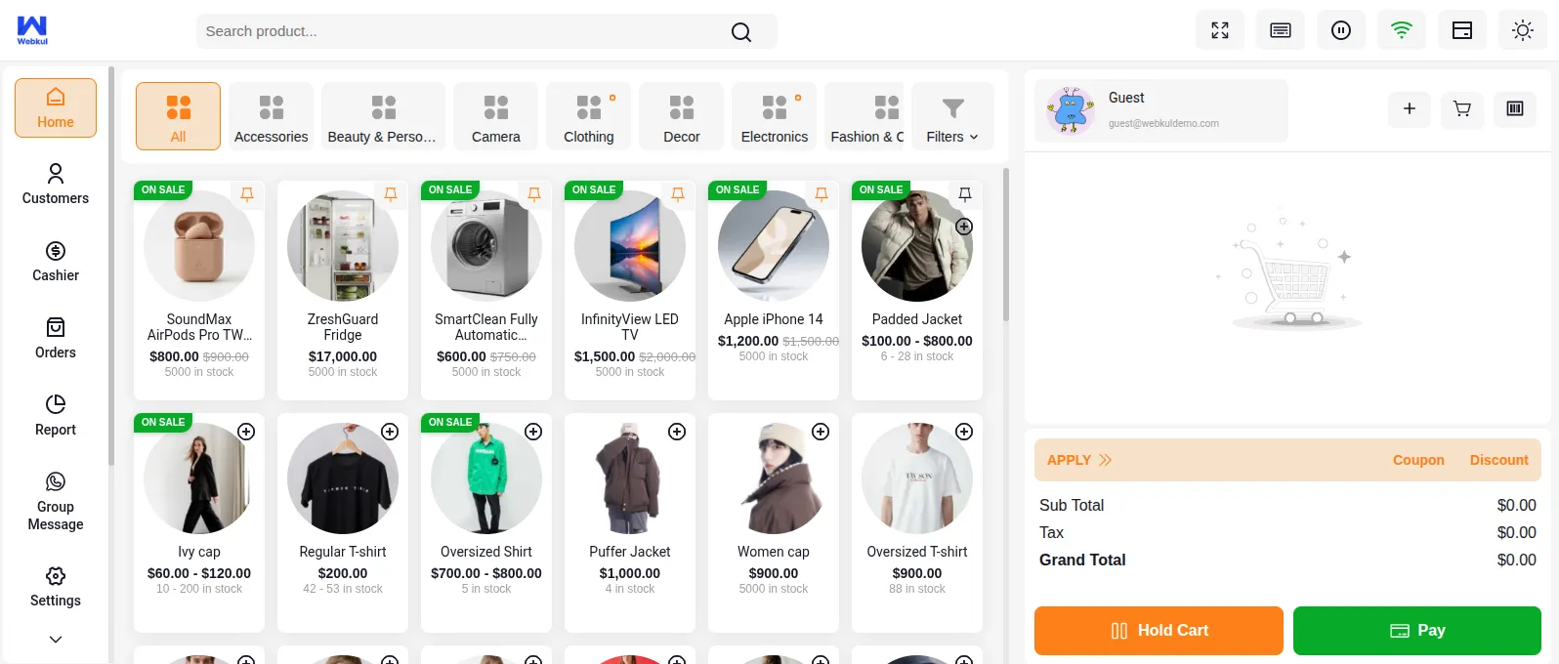This screenshot has height=664, width=1559.
Task: Filter by Beauty & Personal category
Action: click(383, 116)
